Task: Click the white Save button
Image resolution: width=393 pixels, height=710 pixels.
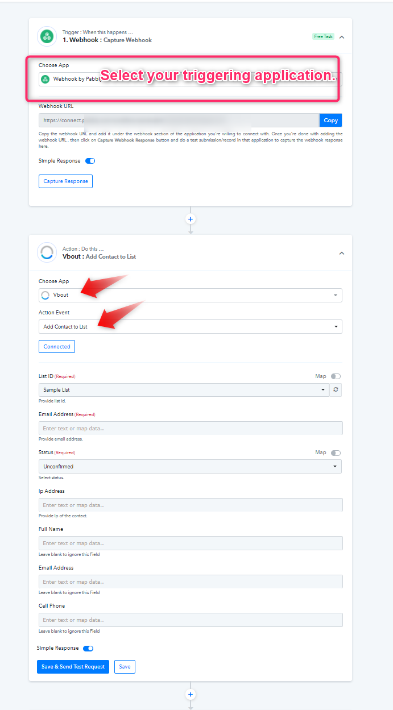Action: (x=125, y=666)
